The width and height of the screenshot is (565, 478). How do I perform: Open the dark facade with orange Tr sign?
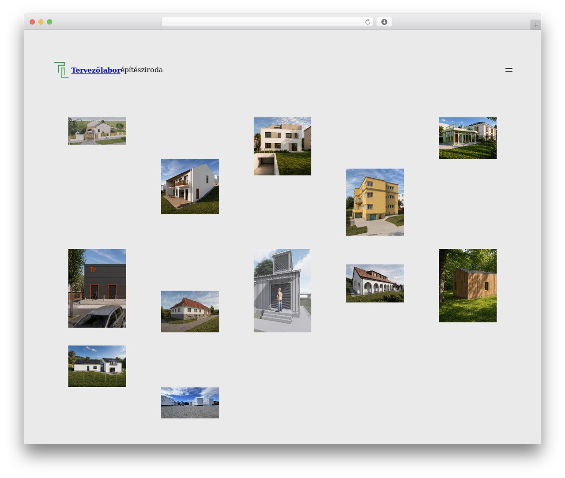pos(97,288)
